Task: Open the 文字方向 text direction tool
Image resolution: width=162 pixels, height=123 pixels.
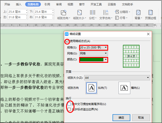Action: [x=106, y=15]
